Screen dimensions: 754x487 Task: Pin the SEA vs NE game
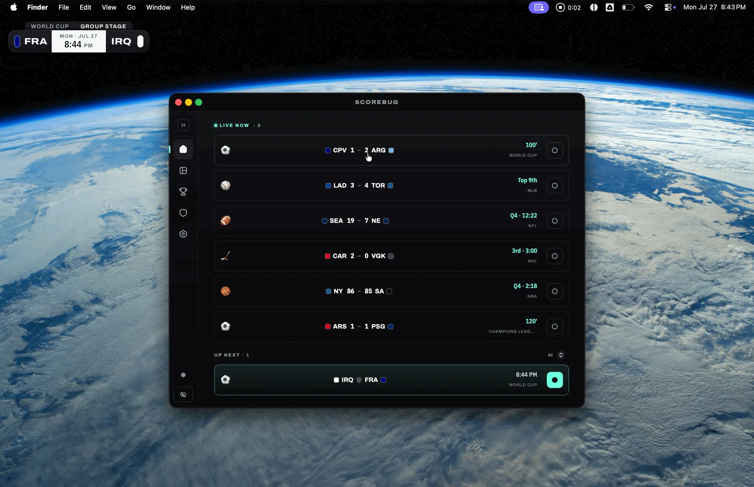coord(555,221)
